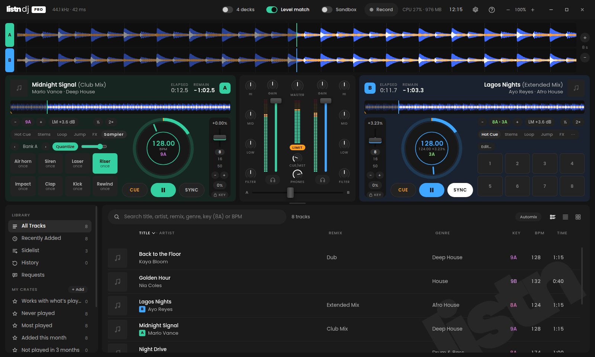Toggle headphone cue for deck B channel
This screenshot has width=595, height=357.
[x=322, y=180]
